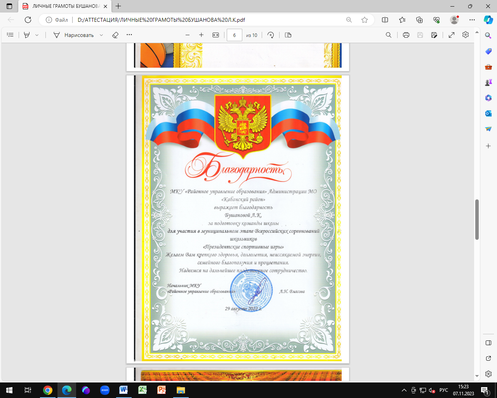Open a new browser tab

coord(118,6)
